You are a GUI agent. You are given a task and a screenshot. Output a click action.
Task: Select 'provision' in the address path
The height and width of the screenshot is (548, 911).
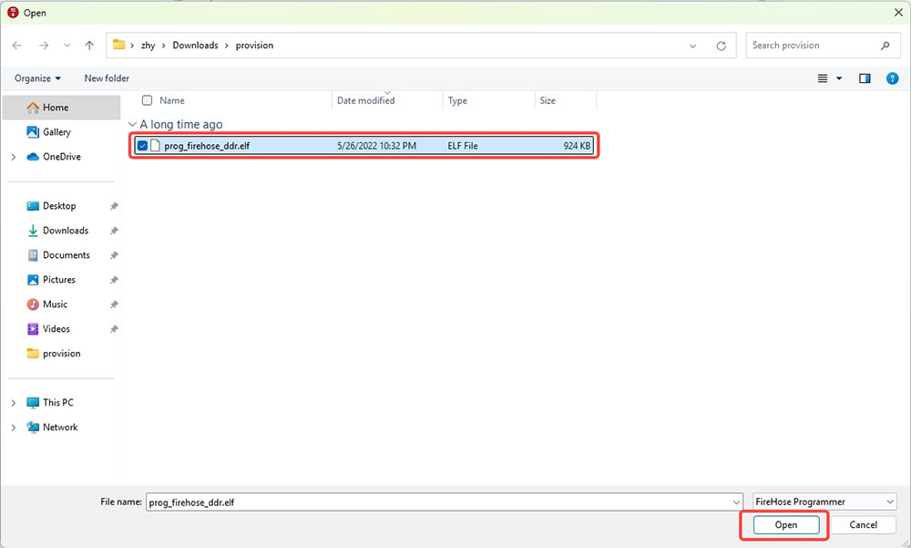254,46
